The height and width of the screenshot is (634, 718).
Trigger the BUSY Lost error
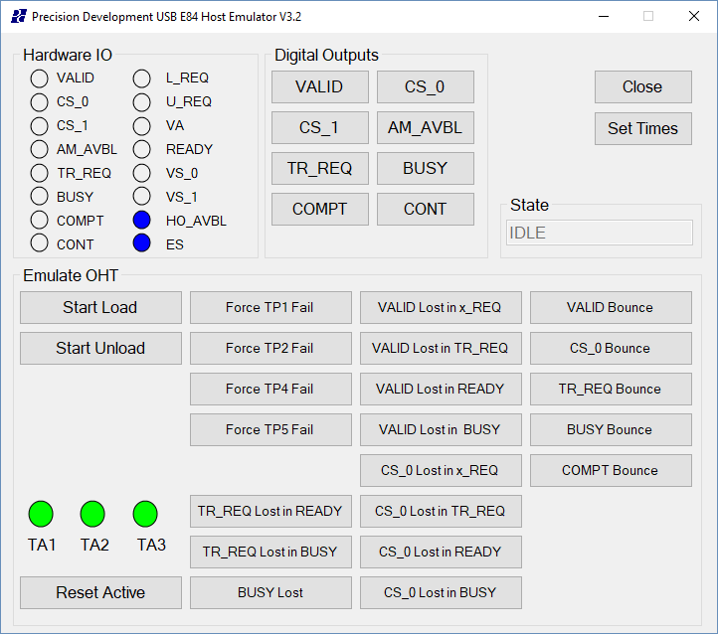(270, 592)
